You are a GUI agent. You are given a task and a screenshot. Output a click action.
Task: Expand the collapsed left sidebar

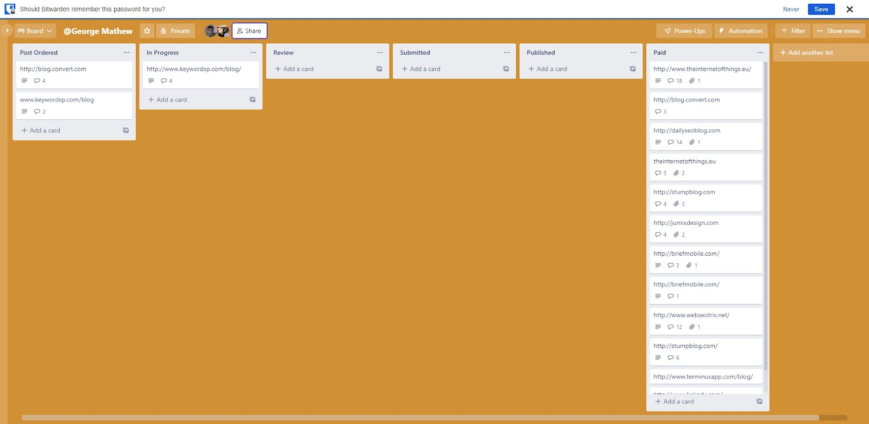7,30
